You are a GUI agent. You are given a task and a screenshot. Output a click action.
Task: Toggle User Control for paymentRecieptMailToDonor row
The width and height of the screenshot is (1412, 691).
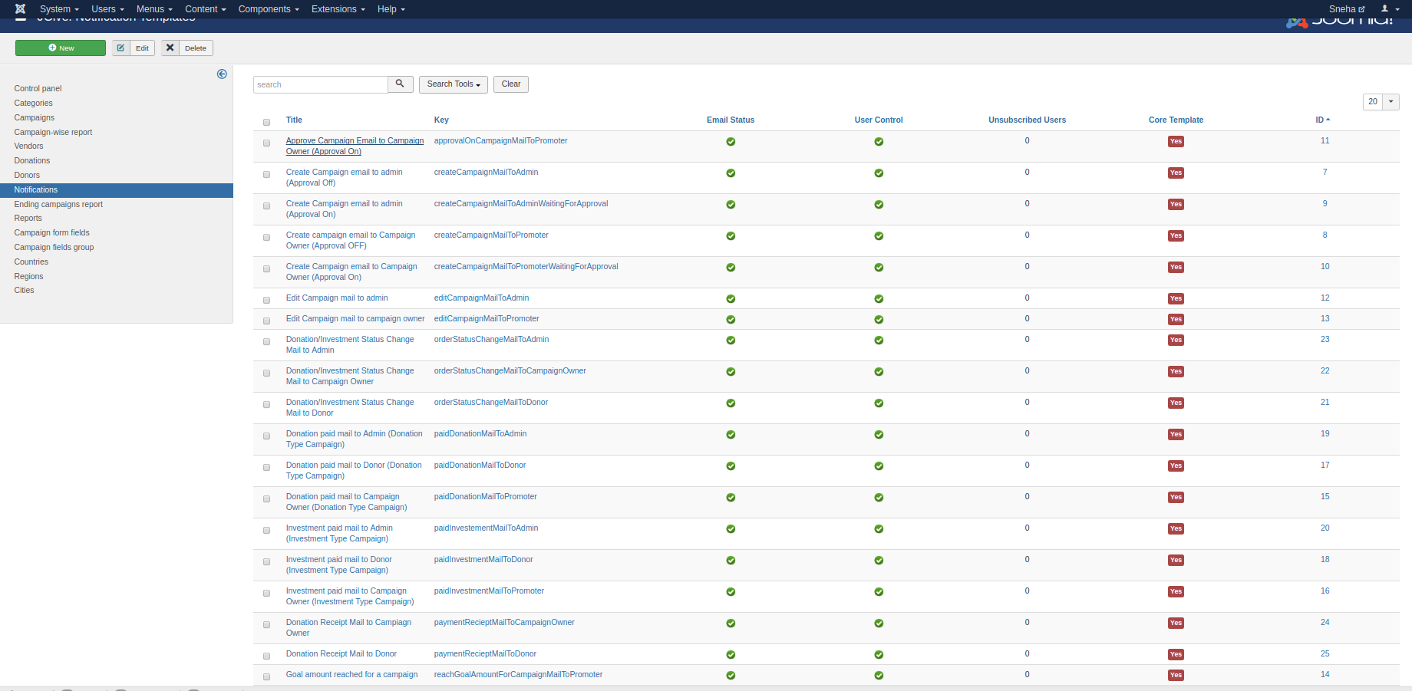[x=879, y=655]
